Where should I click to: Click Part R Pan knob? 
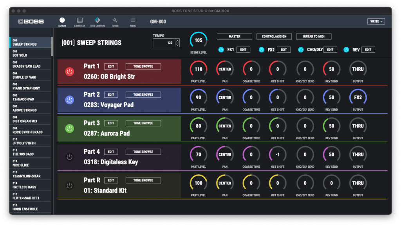225,183
